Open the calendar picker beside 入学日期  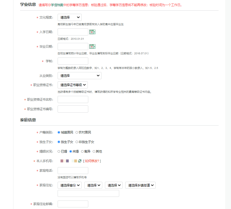[92, 32]
